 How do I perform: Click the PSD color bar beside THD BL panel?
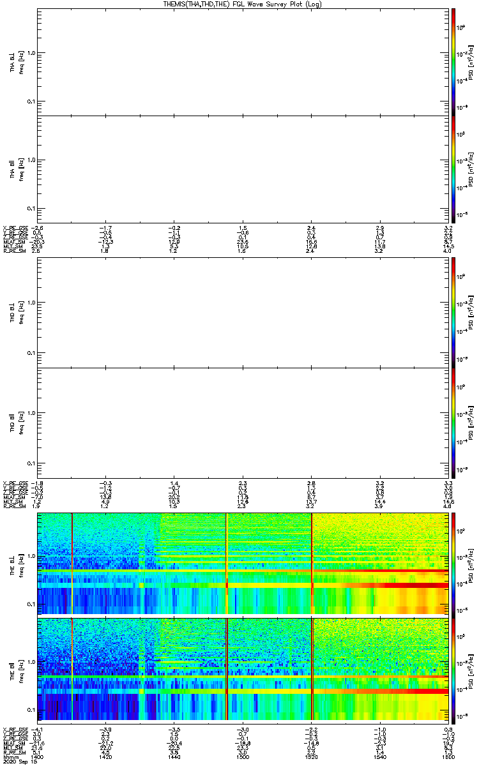tap(453, 313)
